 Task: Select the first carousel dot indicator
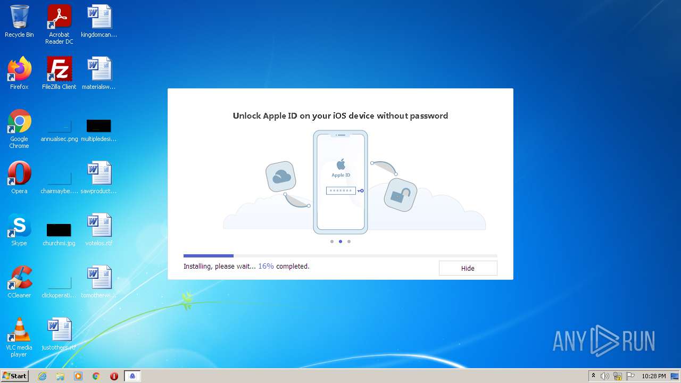pos(332,242)
